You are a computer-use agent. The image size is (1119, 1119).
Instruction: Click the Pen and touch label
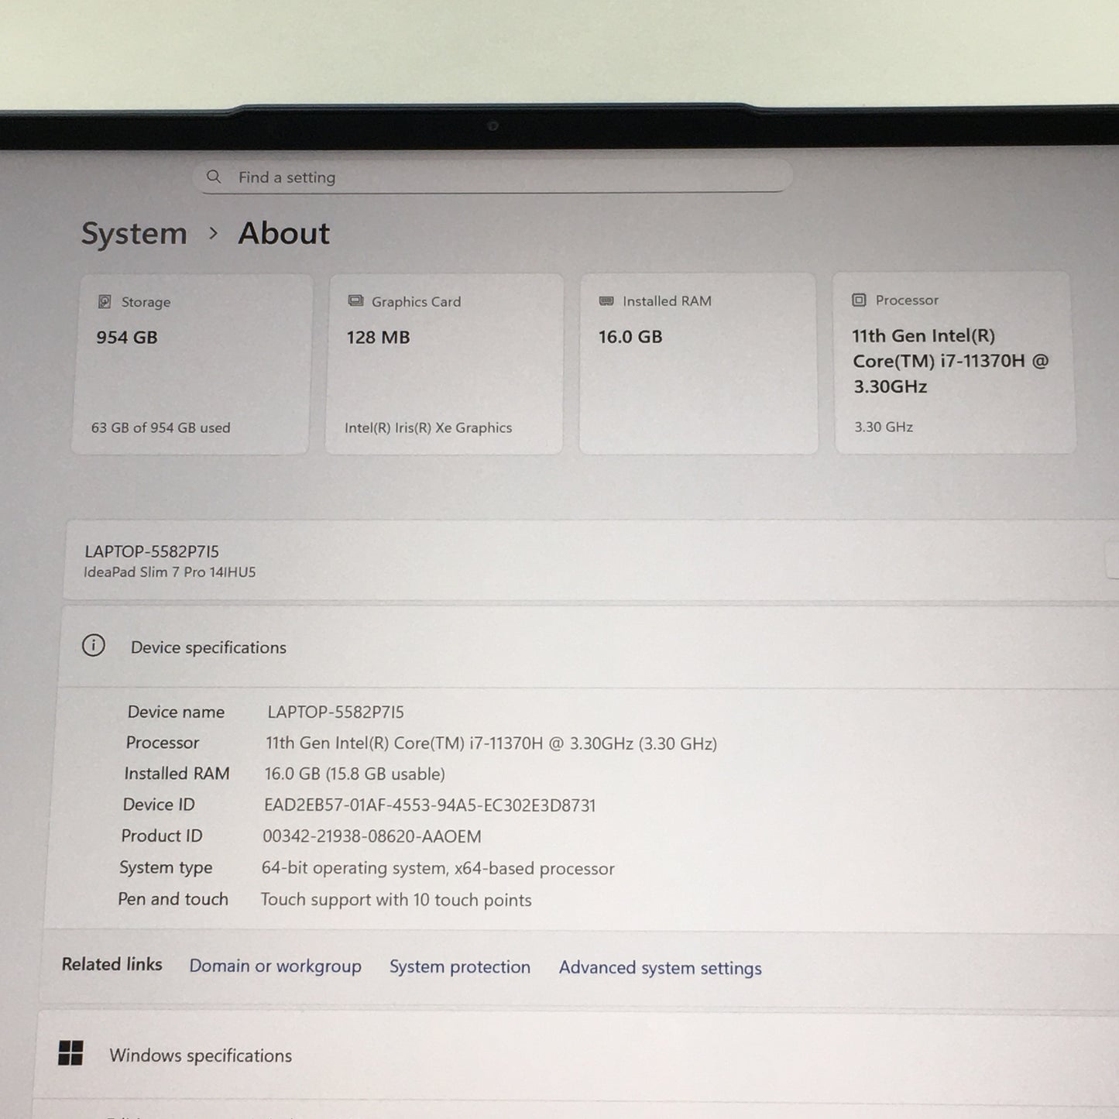click(x=173, y=899)
